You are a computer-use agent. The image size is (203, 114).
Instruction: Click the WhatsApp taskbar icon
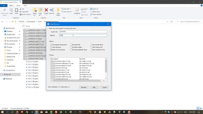pos(61,112)
